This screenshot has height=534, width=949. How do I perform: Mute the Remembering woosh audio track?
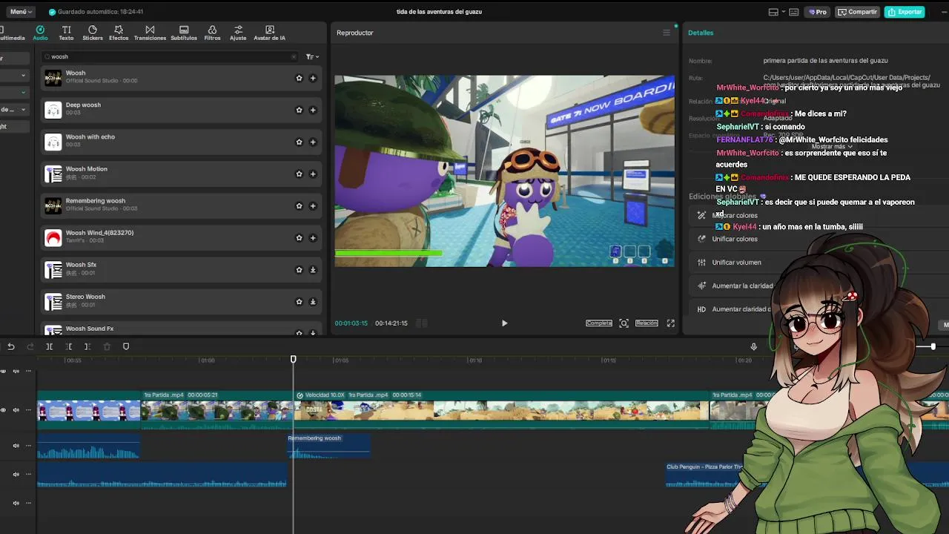(x=16, y=446)
